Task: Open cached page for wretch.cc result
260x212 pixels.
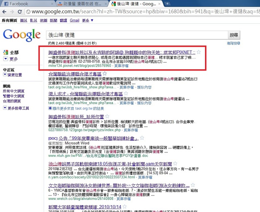Action: click(x=123, y=199)
